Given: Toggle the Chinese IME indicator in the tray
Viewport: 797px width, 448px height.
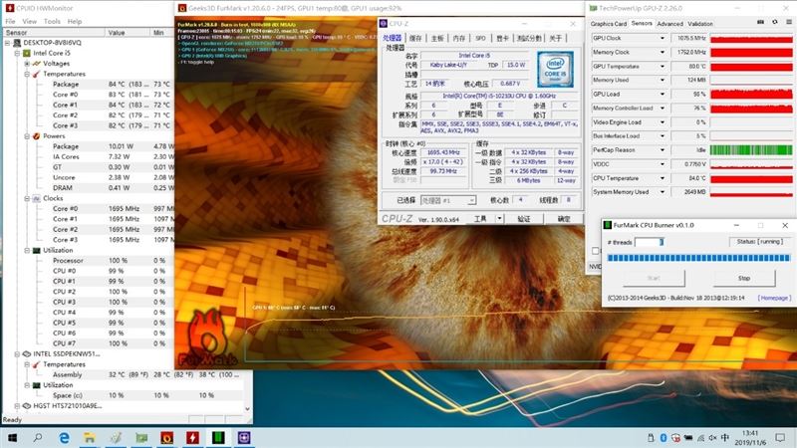Looking at the screenshot, I should pos(725,437).
